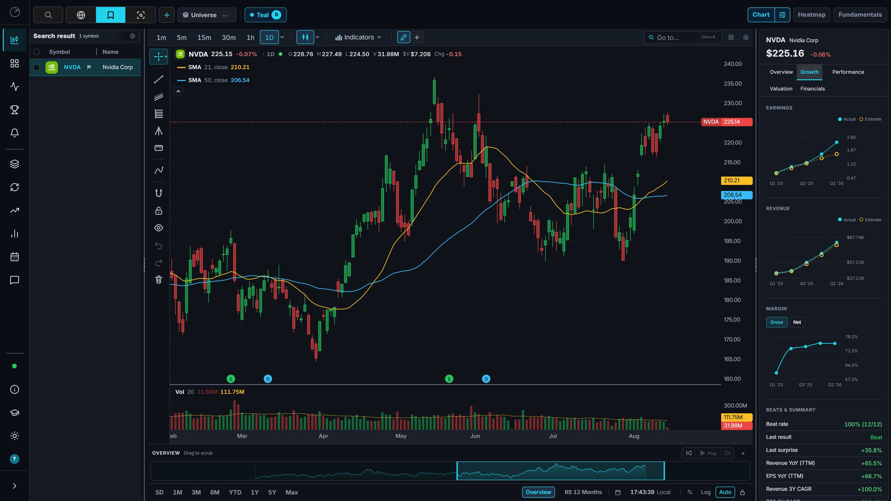Click in the Go to search field
The height and width of the screenshot is (501, 891).
click(683, 37)
